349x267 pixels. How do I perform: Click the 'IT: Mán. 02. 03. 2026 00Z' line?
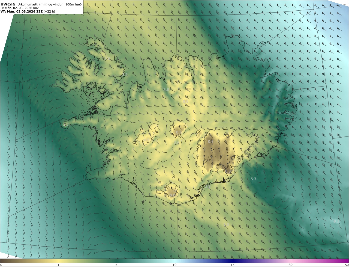pos(20,8)
